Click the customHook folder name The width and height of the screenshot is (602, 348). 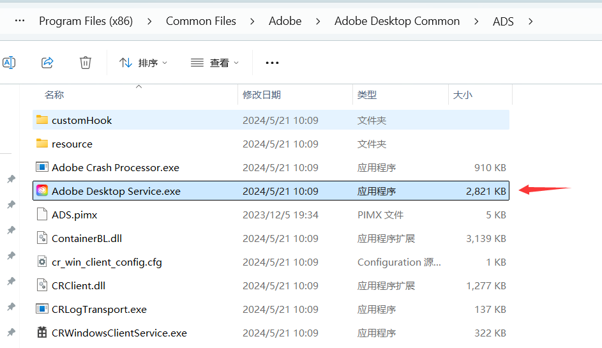pyautogui.click(x=82, y=120)
